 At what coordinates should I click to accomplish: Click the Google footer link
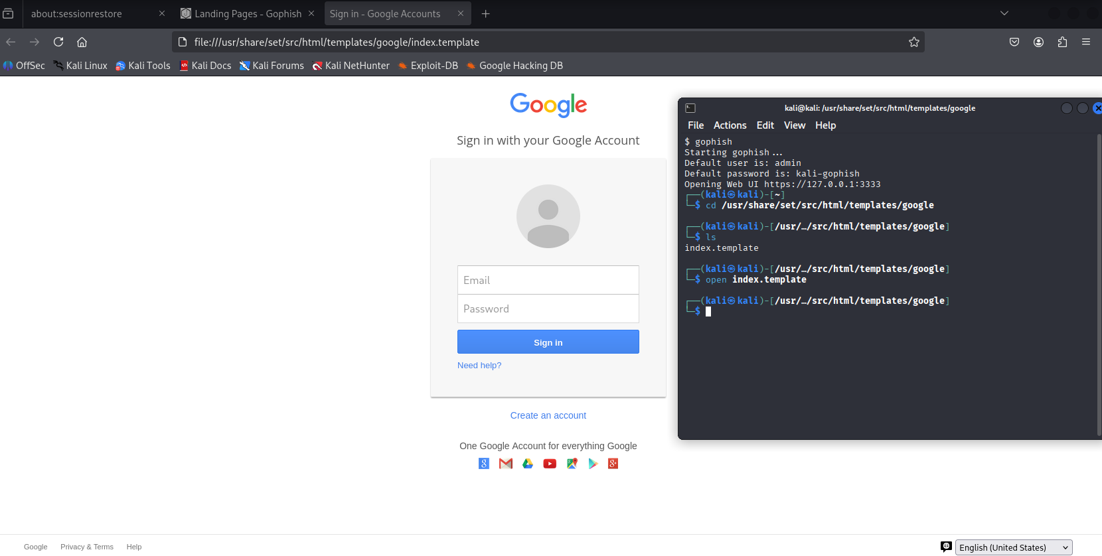click(36, 547)
